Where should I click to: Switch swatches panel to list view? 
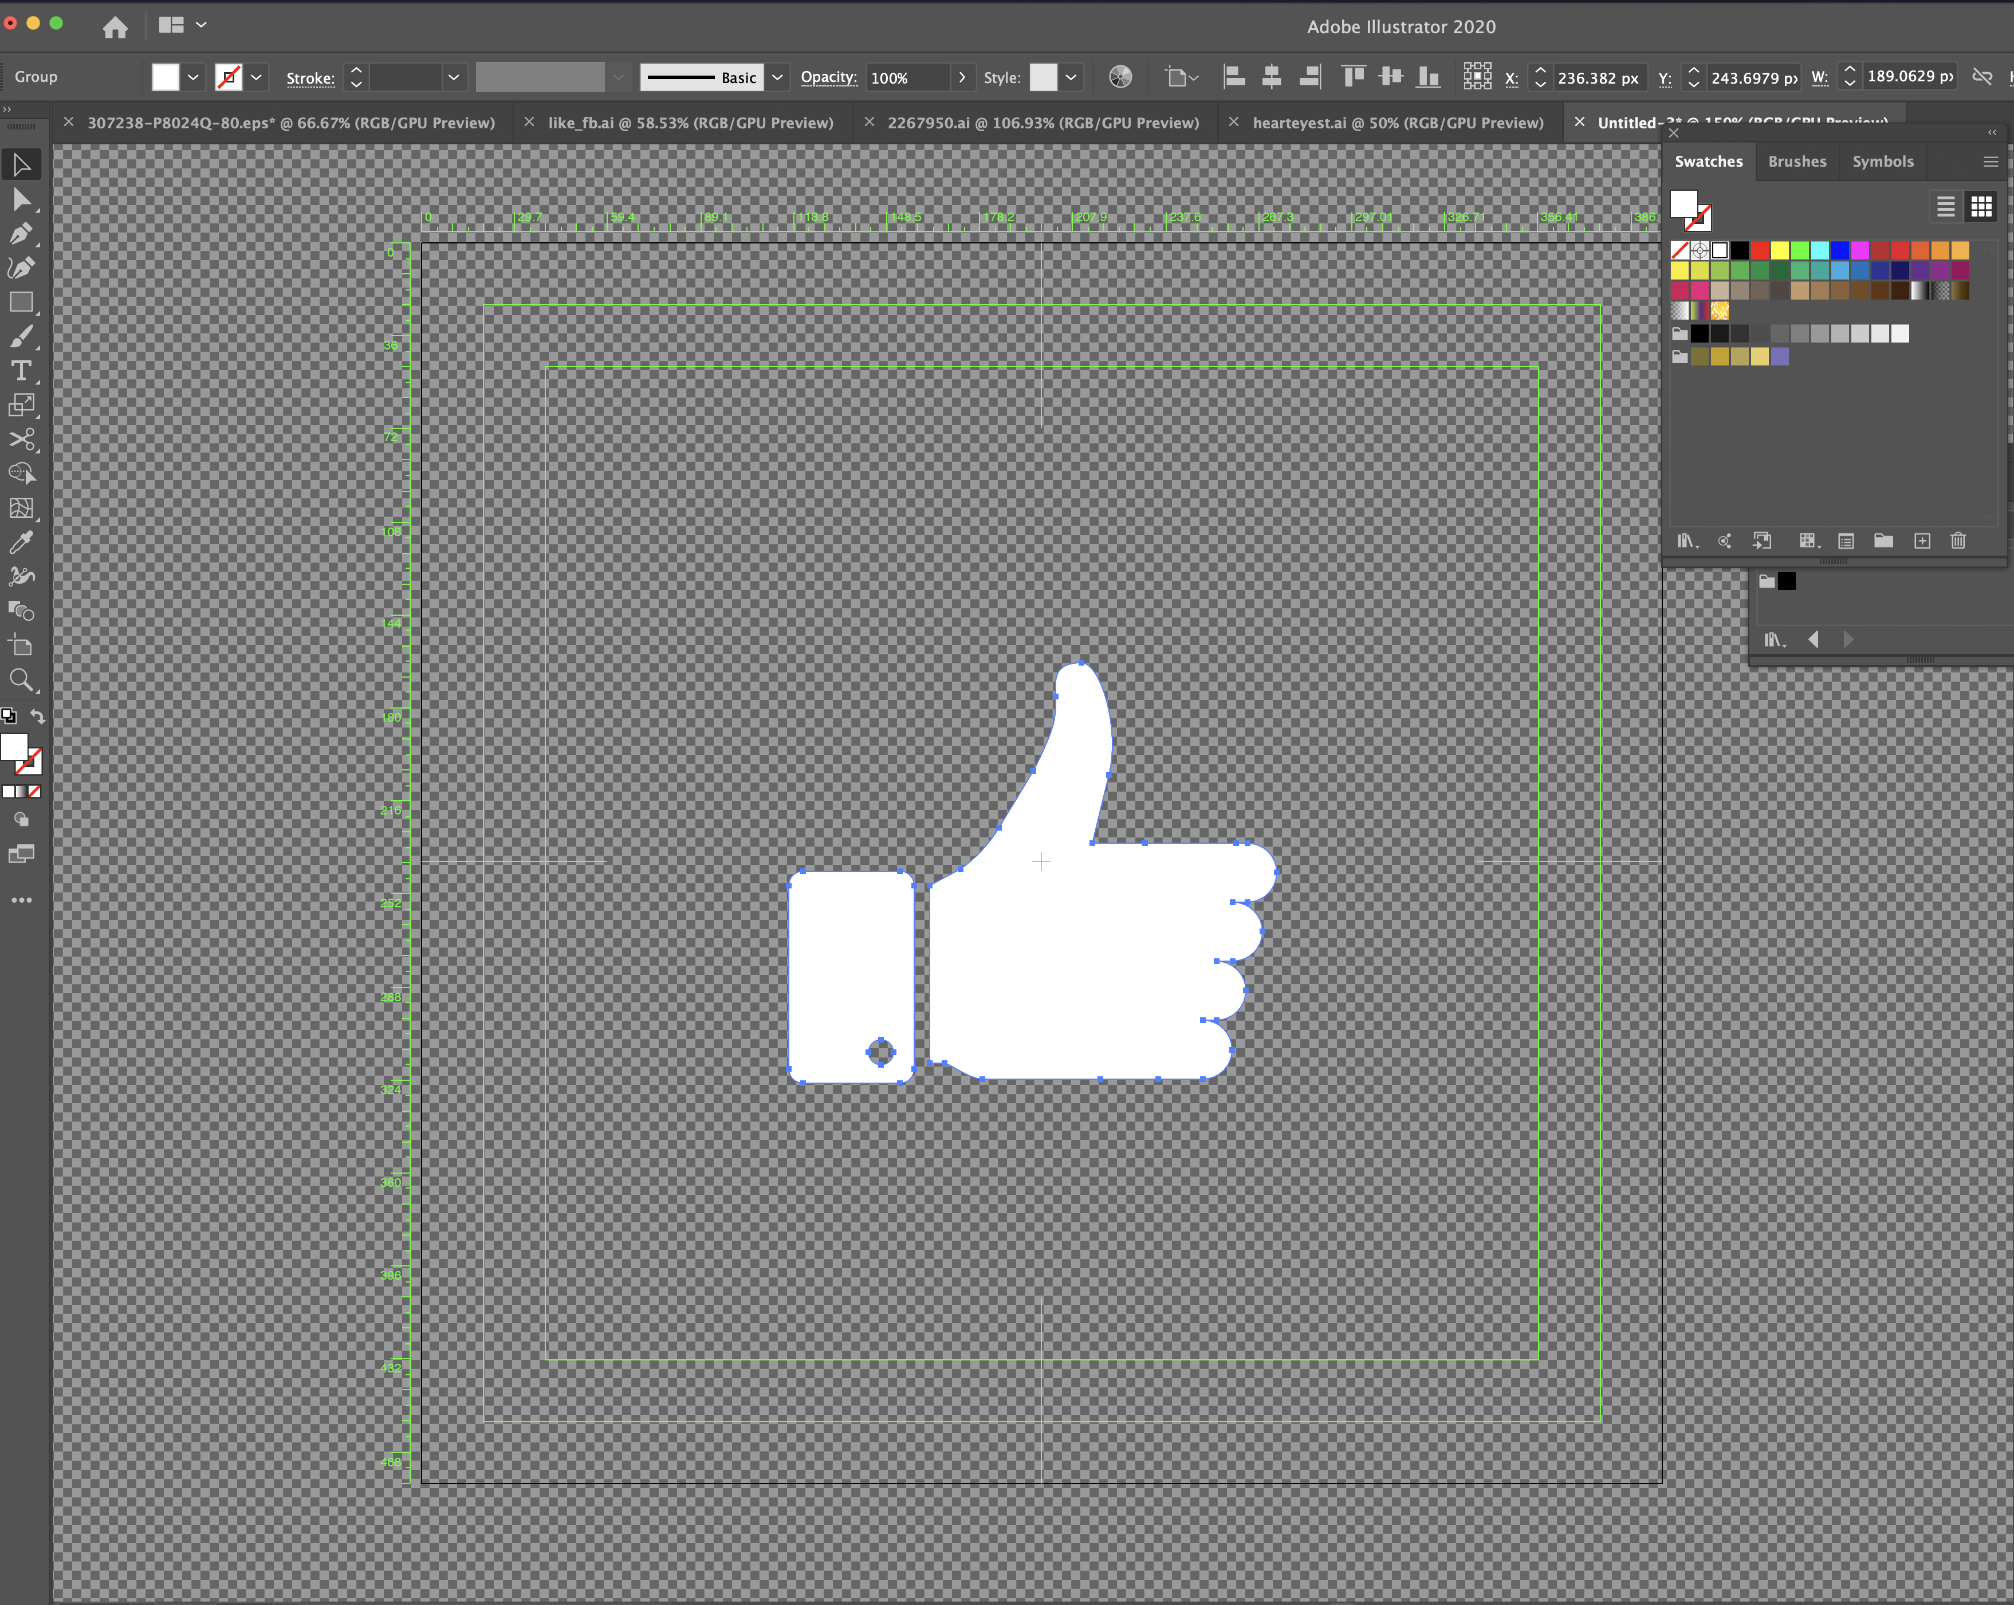(1945, 206)
